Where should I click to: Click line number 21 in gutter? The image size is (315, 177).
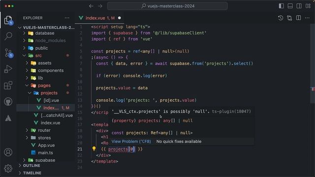(80, 149)
